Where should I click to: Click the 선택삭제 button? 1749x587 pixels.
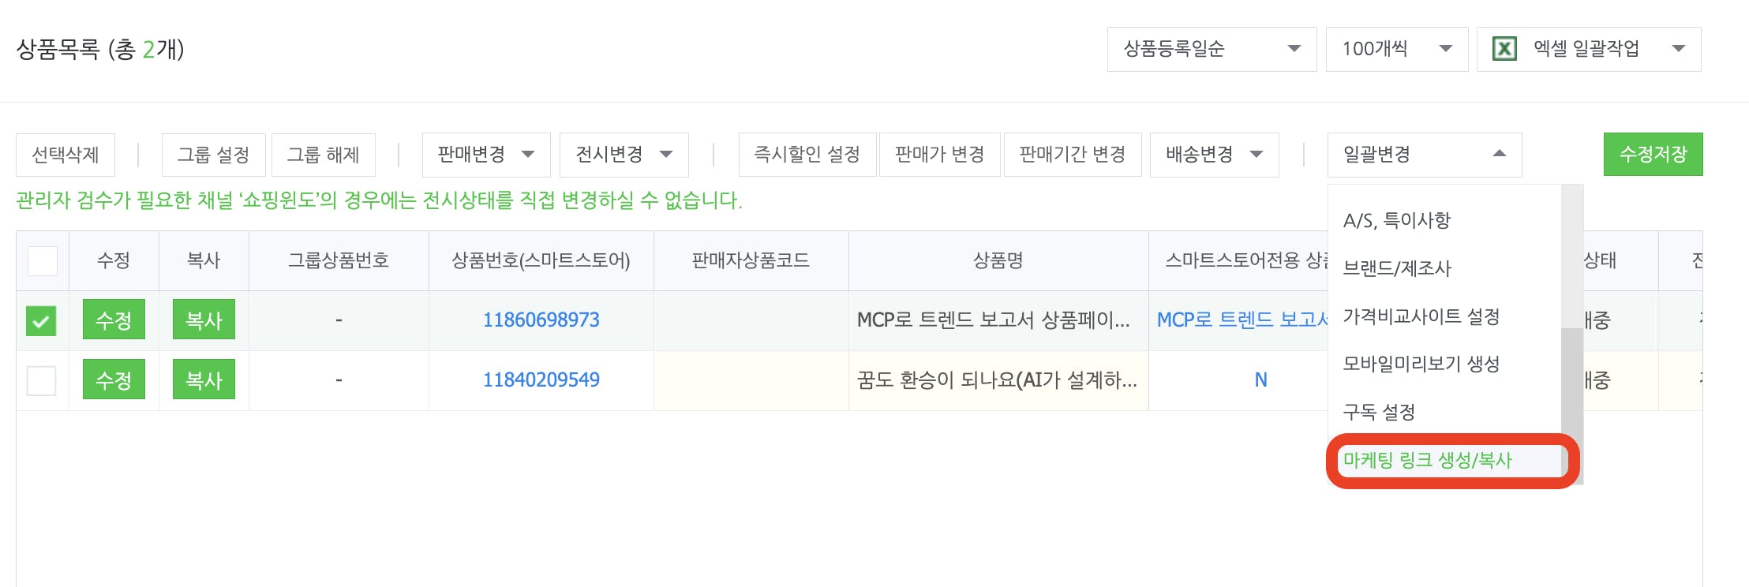(66, 155)
